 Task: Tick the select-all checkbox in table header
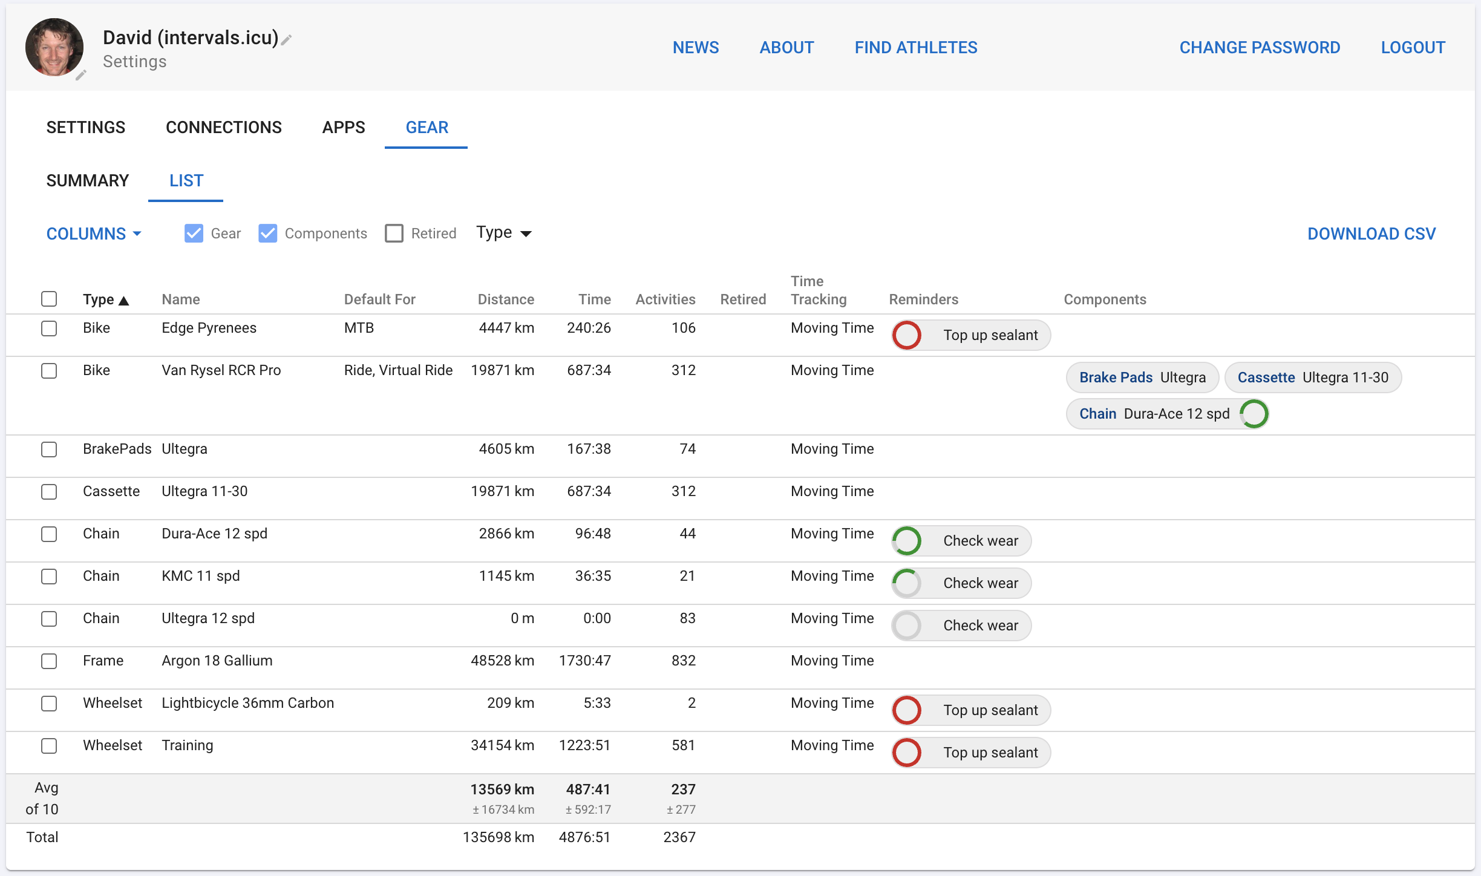point(49,299)
